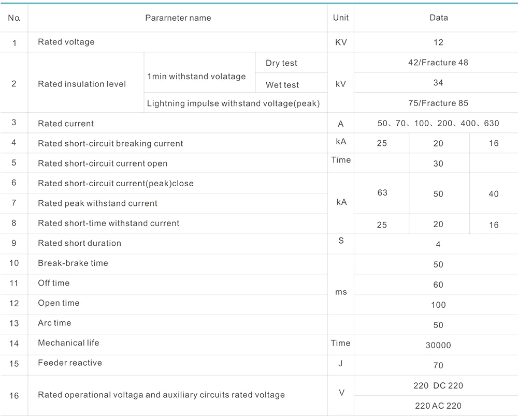Image resolution: width=518 pixels, height=418 pixels.
Task: Click the "Wet test" cell
Action: coord(282,85)
